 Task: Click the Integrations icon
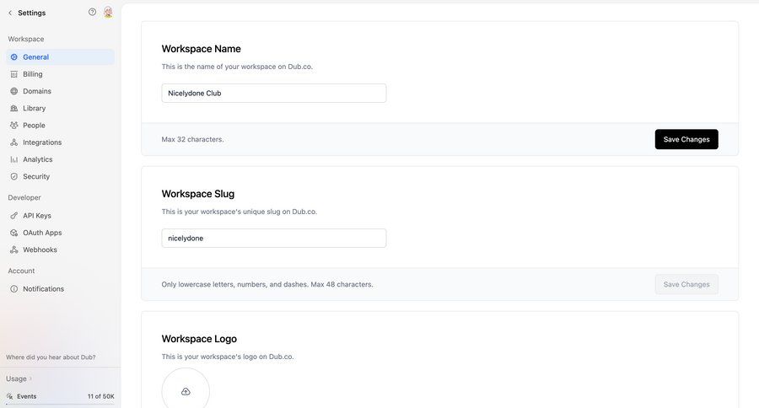[x=14, y=142]
